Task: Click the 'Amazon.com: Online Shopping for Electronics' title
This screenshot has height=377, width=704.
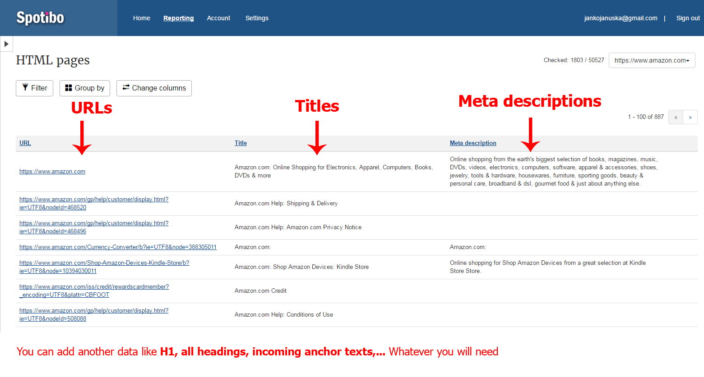Action: tap(333, 172)
